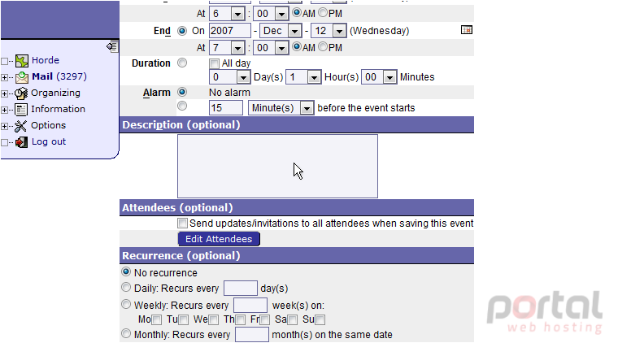
Task: Expand the Options tree node
Action: pos(4,126)
